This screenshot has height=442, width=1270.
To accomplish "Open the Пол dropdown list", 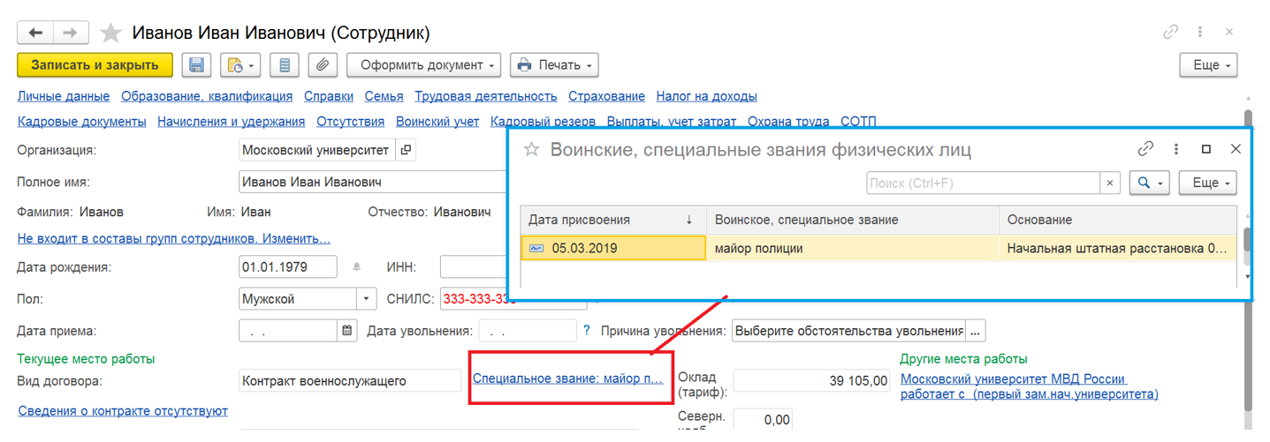I will coord(367,299).
